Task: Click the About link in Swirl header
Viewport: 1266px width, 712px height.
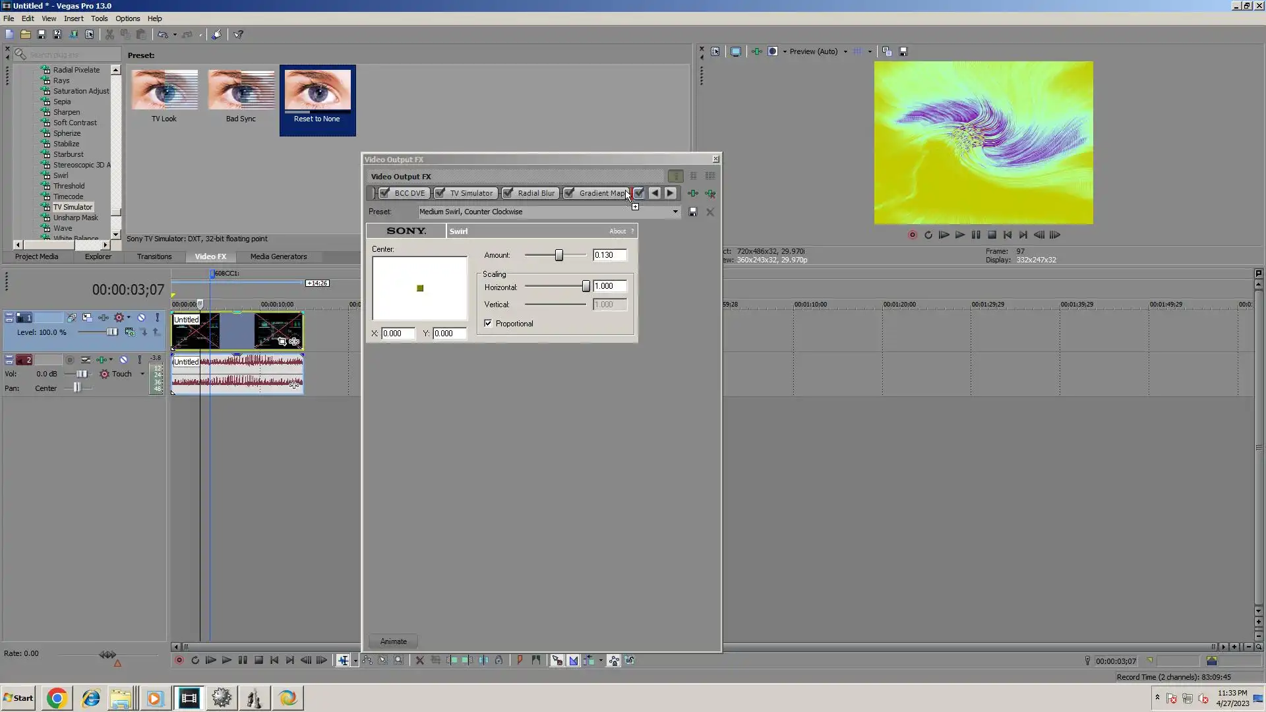Action: [x=617, y=231]
